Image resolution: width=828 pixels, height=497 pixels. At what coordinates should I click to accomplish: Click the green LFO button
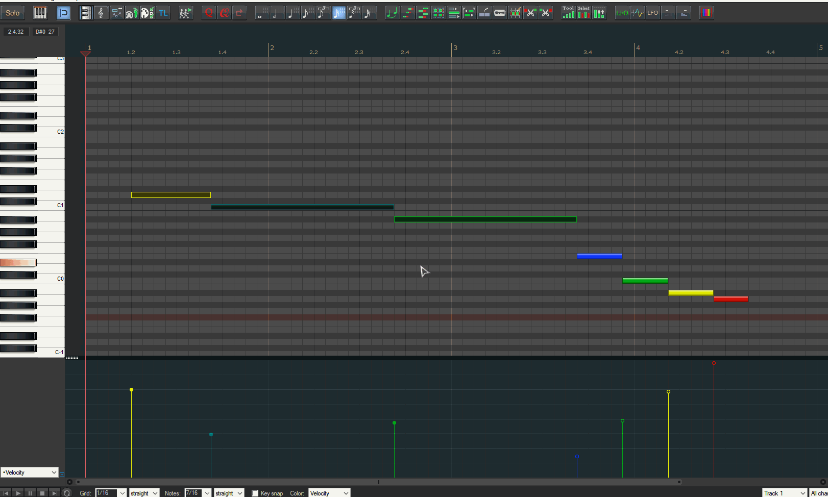pos(622,13)
